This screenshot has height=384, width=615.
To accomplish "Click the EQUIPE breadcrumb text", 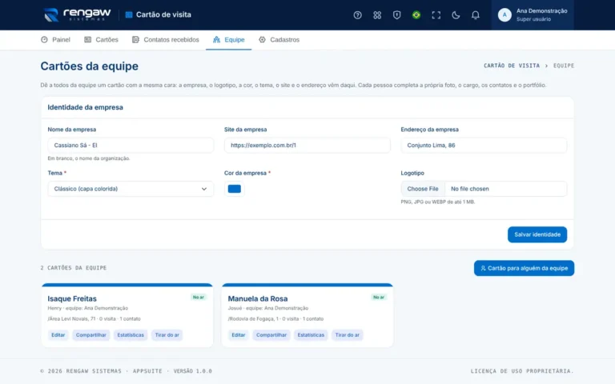I will tap(564, 66).
